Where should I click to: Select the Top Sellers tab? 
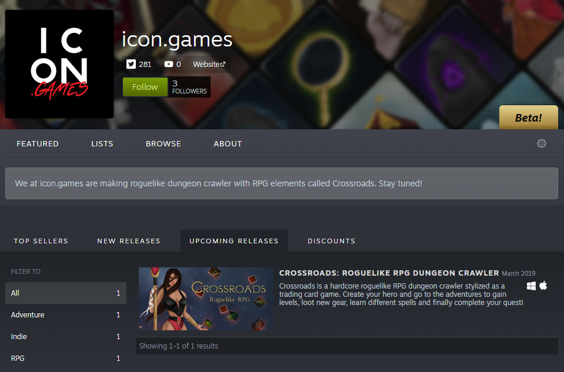click(x=41, y=241)
